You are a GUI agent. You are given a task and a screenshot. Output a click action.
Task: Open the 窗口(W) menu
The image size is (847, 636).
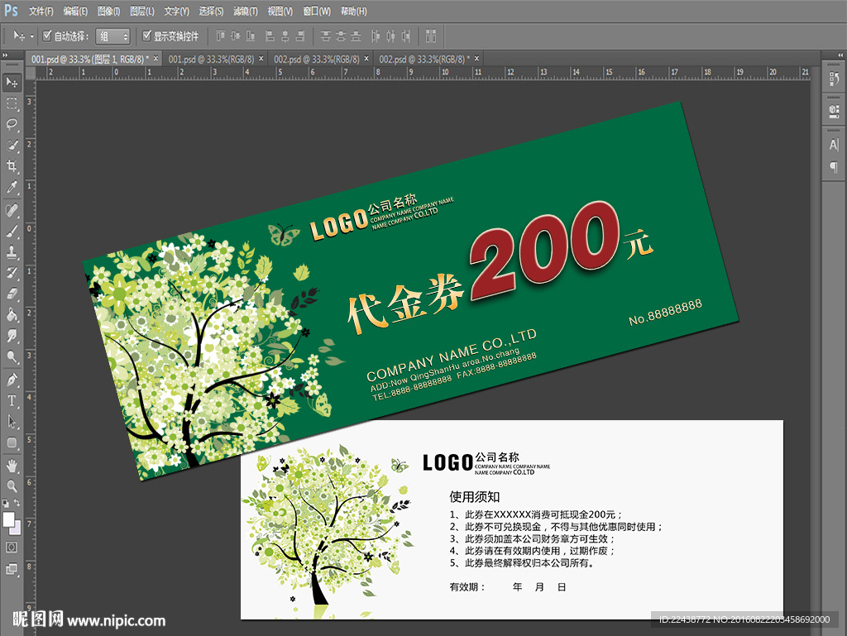tap(317, 11)
